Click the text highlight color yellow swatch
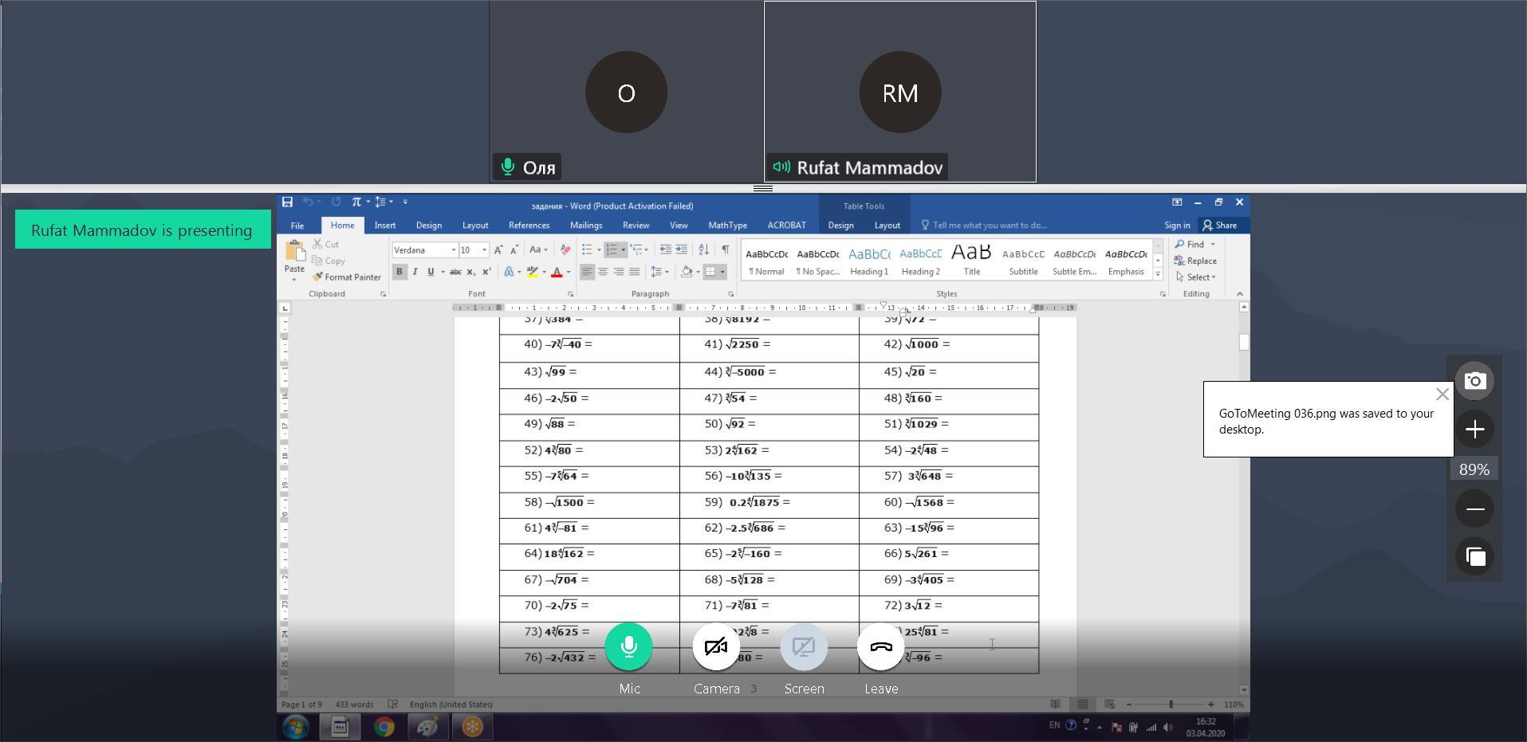The width and height of the screenshot is (1527, 742). [x=532, y=272]
